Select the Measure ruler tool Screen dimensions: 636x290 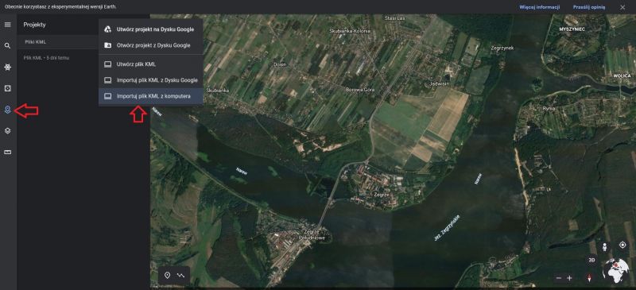click(7, 152)
